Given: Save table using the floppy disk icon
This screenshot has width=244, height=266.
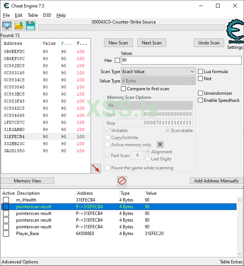Looking at the screenshot, I should pyautogui.click(x=31, y=26).
